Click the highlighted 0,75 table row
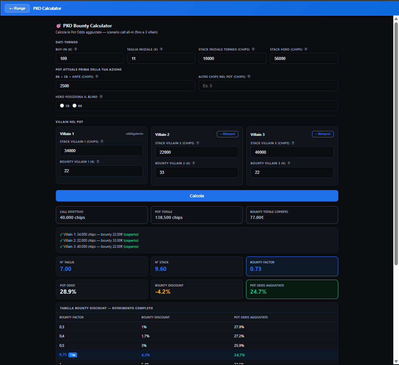 [x=197, y=355]
